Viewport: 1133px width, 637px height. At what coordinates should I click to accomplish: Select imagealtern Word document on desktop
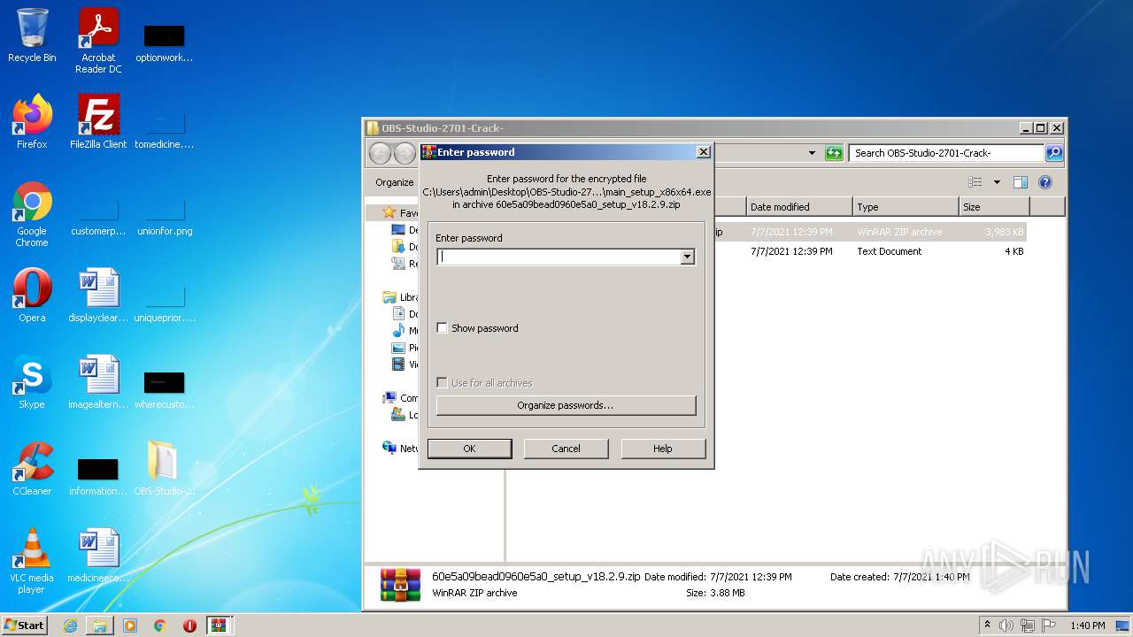(x=98, y=382)
